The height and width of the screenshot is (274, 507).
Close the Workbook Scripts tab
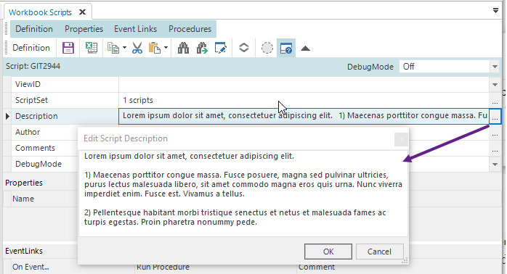tap(83, 12)
